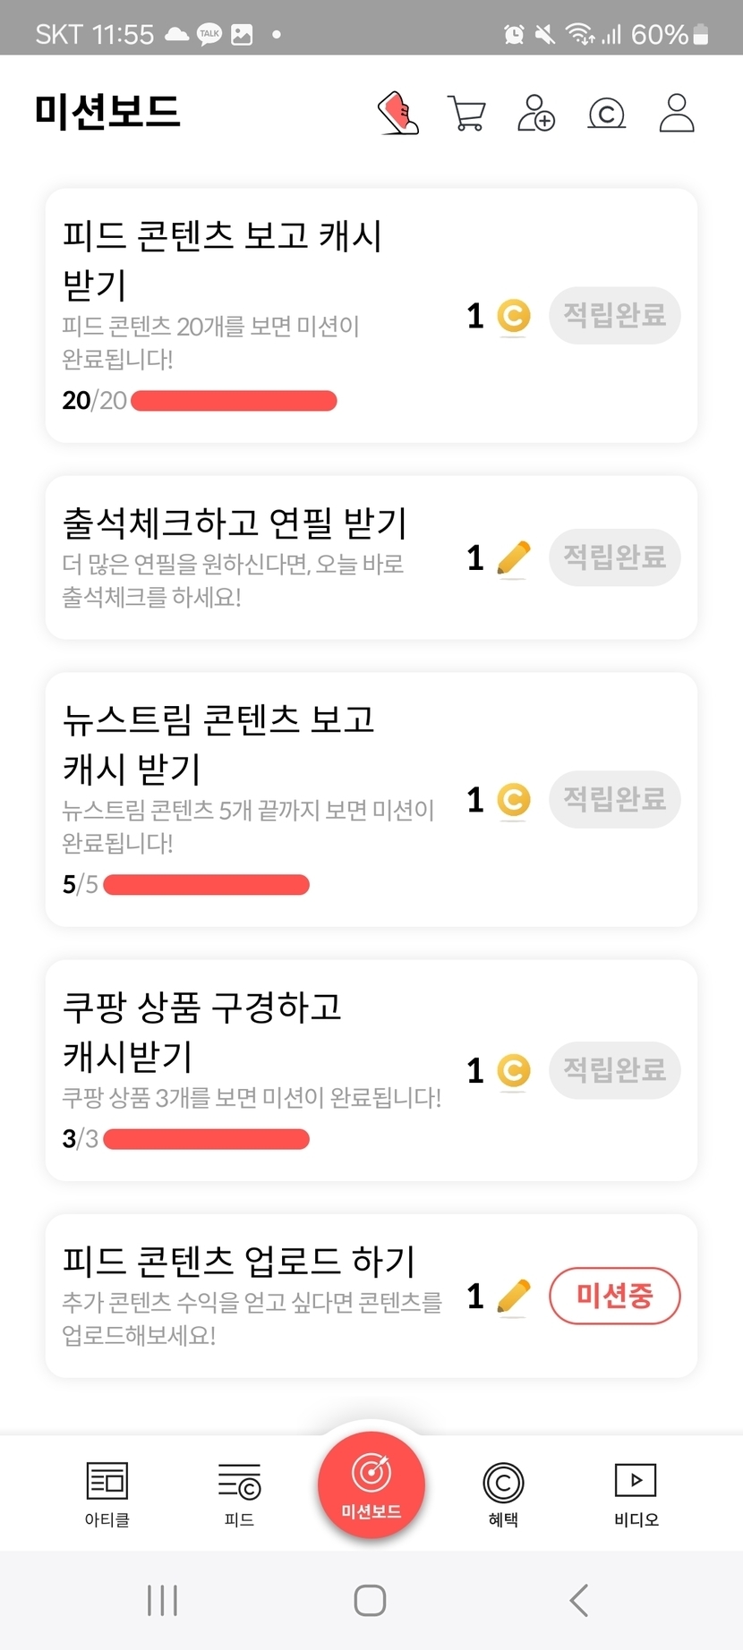Open my profile page

[x=677, y=114]
